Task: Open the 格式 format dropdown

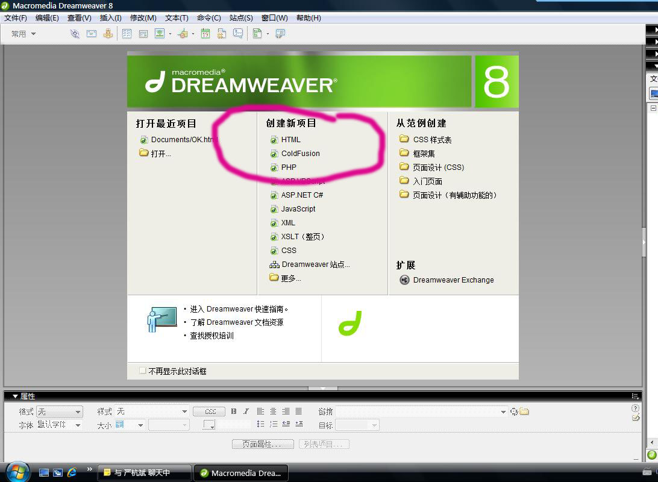Action: point(60,412)
